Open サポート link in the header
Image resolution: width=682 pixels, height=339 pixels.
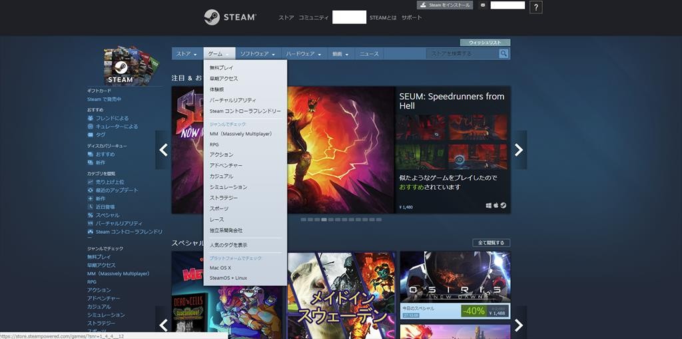pyautogui.click(x=412, y=18)
